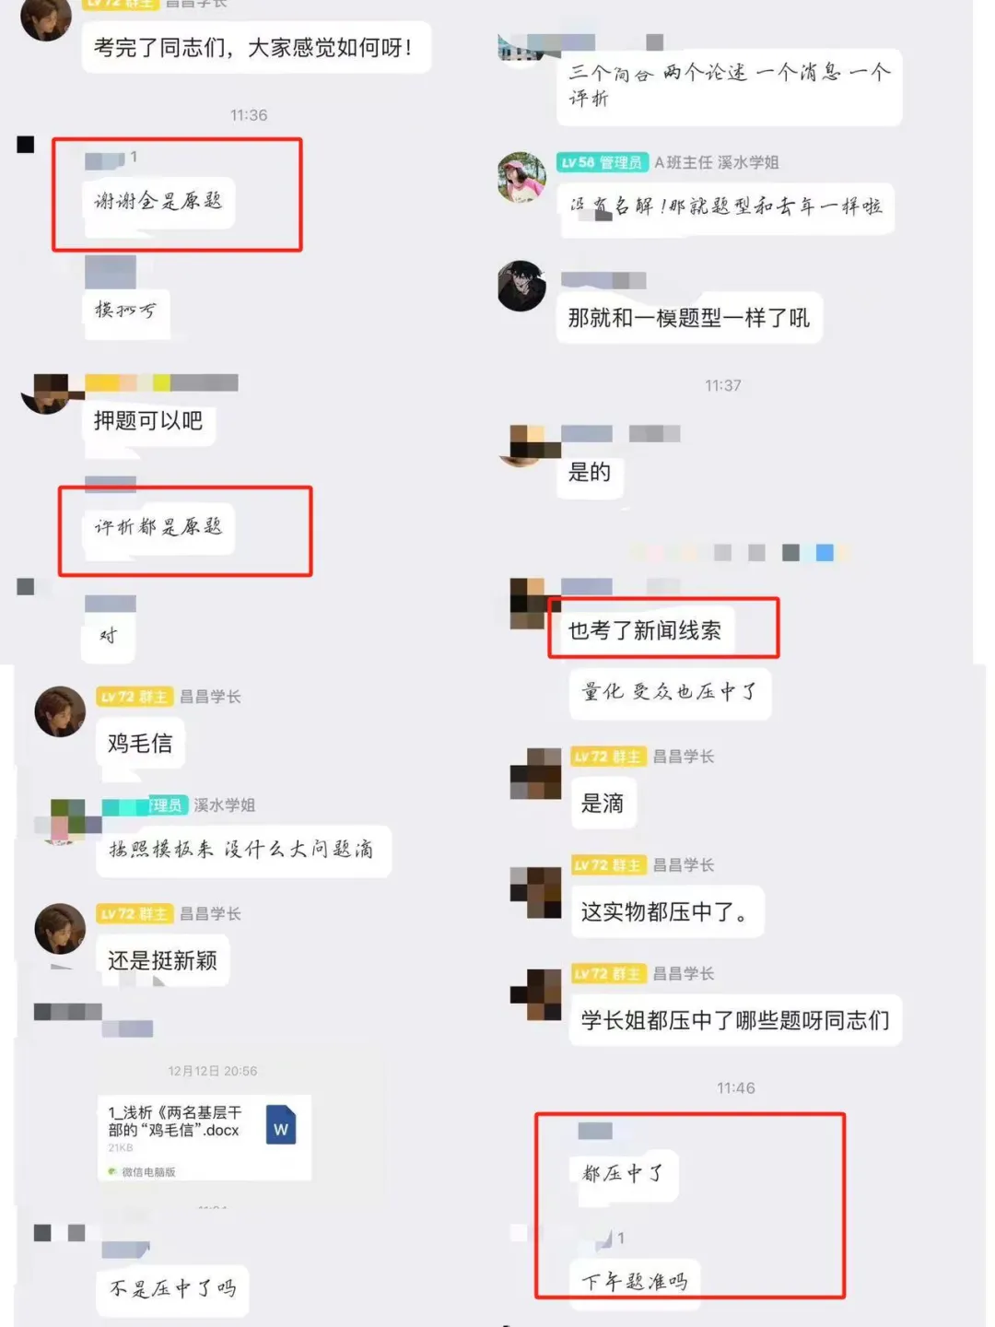995x1327 pixels.
Task: Tap 昌昌学长's avatar beside 还是挺新颖 message
Action: point(60,929)
